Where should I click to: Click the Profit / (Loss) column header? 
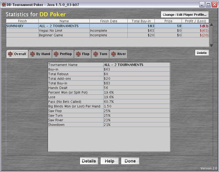195,21
